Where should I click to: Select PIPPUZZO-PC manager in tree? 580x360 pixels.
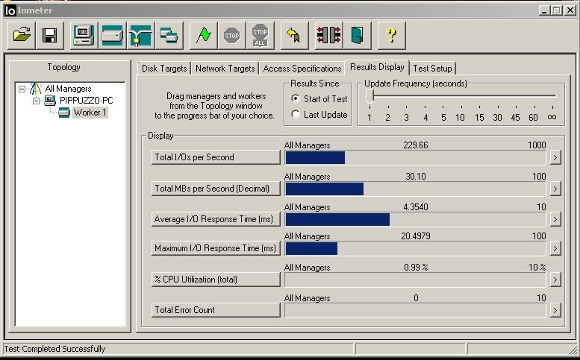(86, 101)
